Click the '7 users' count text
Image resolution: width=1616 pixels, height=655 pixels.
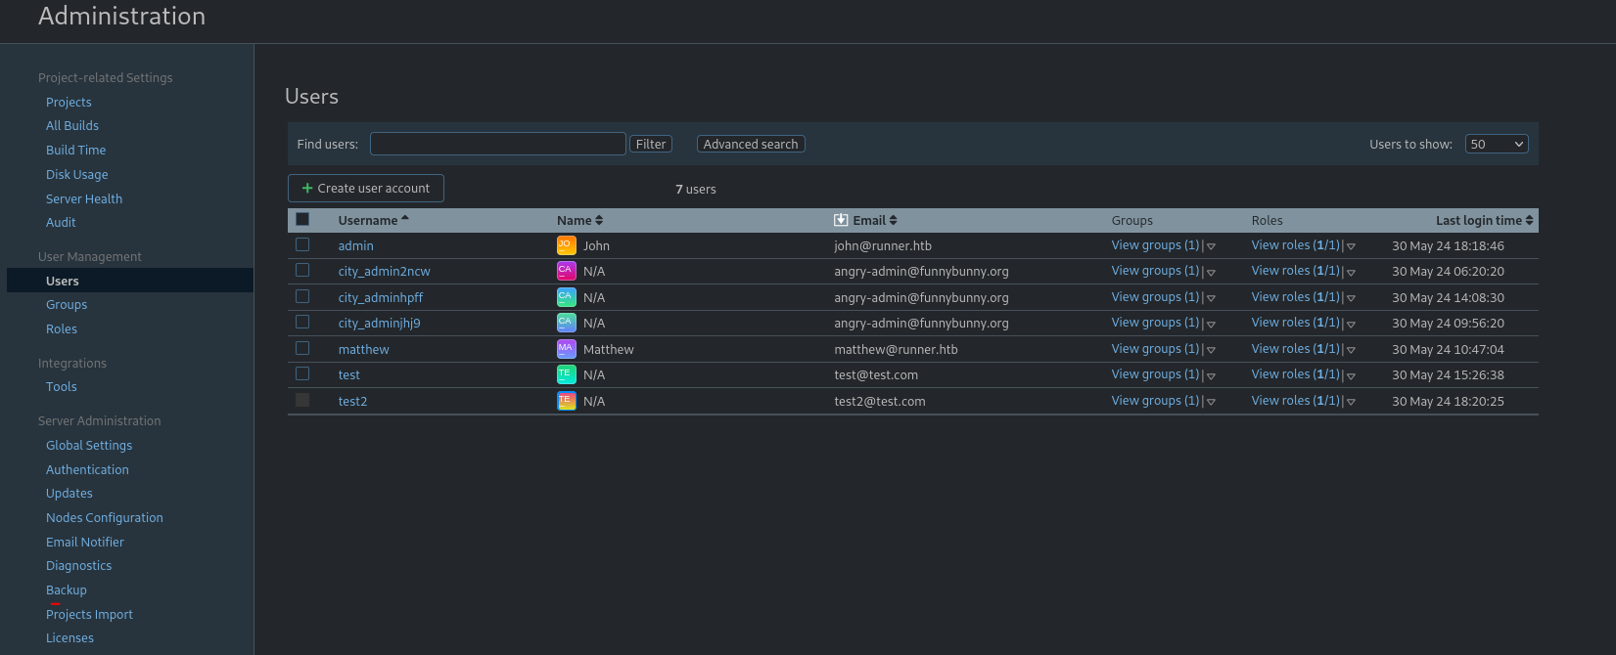coord(696,189)
